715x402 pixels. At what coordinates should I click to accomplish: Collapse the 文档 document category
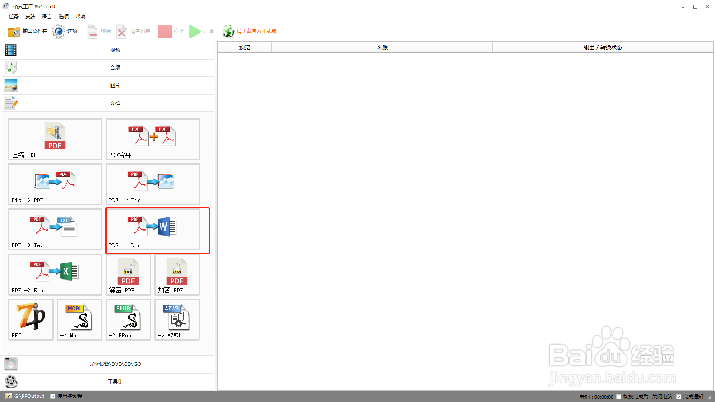coord(108,103)
